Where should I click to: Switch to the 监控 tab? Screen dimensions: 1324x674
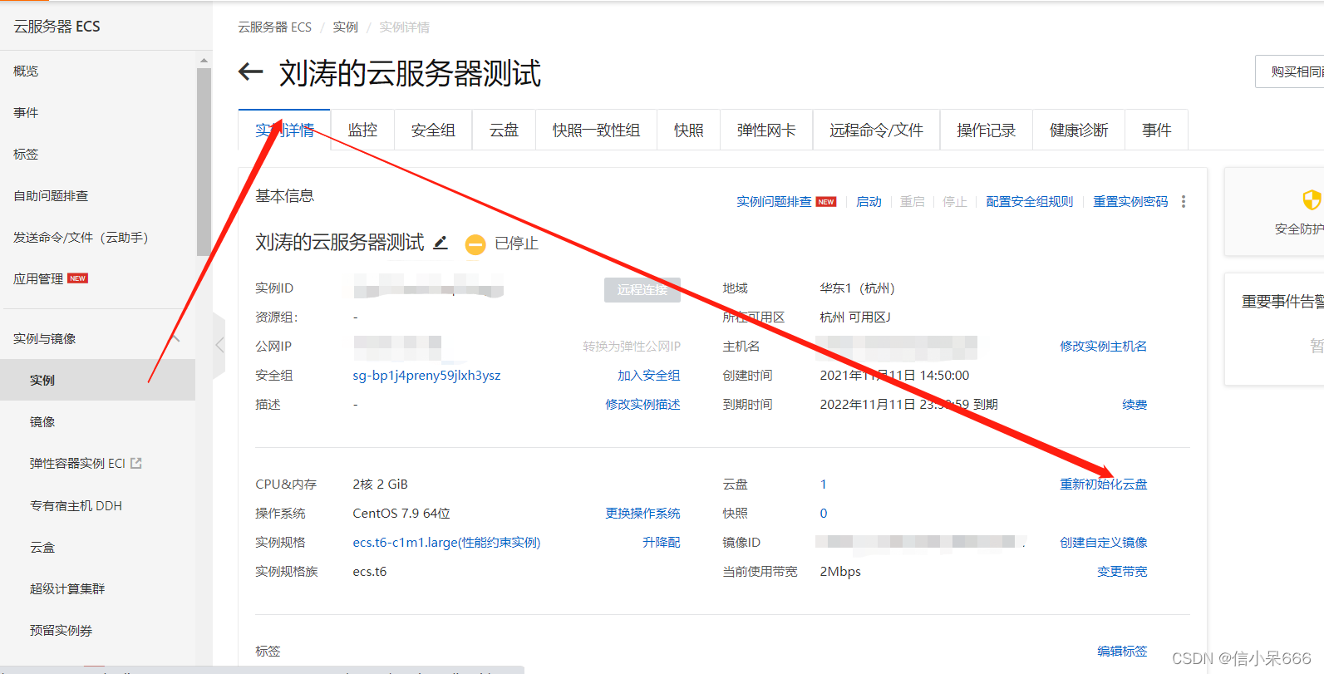[x=362, y=130]
